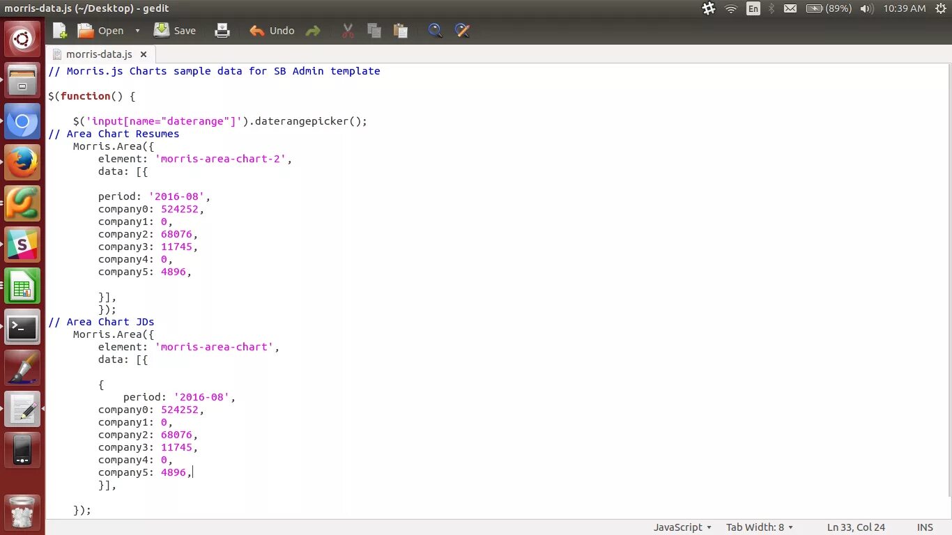The image size is (952, 535).
Task: Undo the last edit
Action: point(272,31)
